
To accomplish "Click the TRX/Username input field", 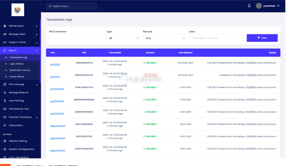I will pos(75,38).
